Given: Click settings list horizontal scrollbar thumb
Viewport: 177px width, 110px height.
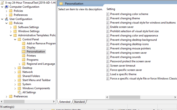Looking at the screenshot, I should click(x=125, y=97).
